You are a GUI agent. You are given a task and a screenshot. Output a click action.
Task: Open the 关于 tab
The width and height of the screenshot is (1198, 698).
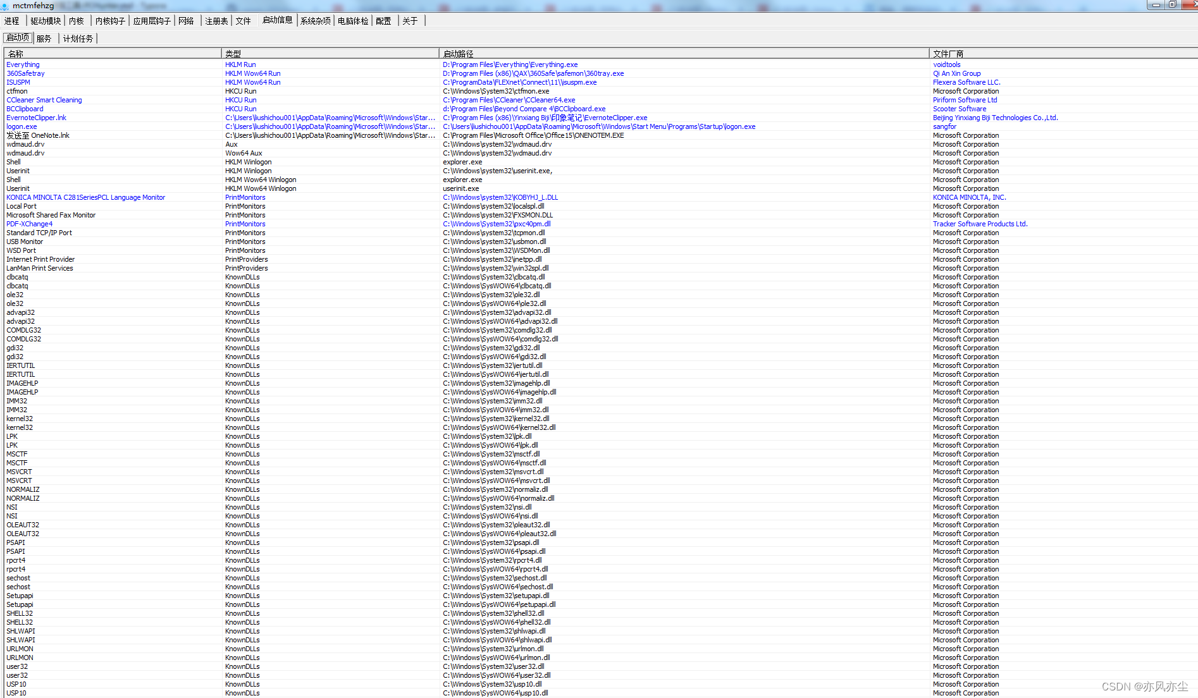point(410,21)
